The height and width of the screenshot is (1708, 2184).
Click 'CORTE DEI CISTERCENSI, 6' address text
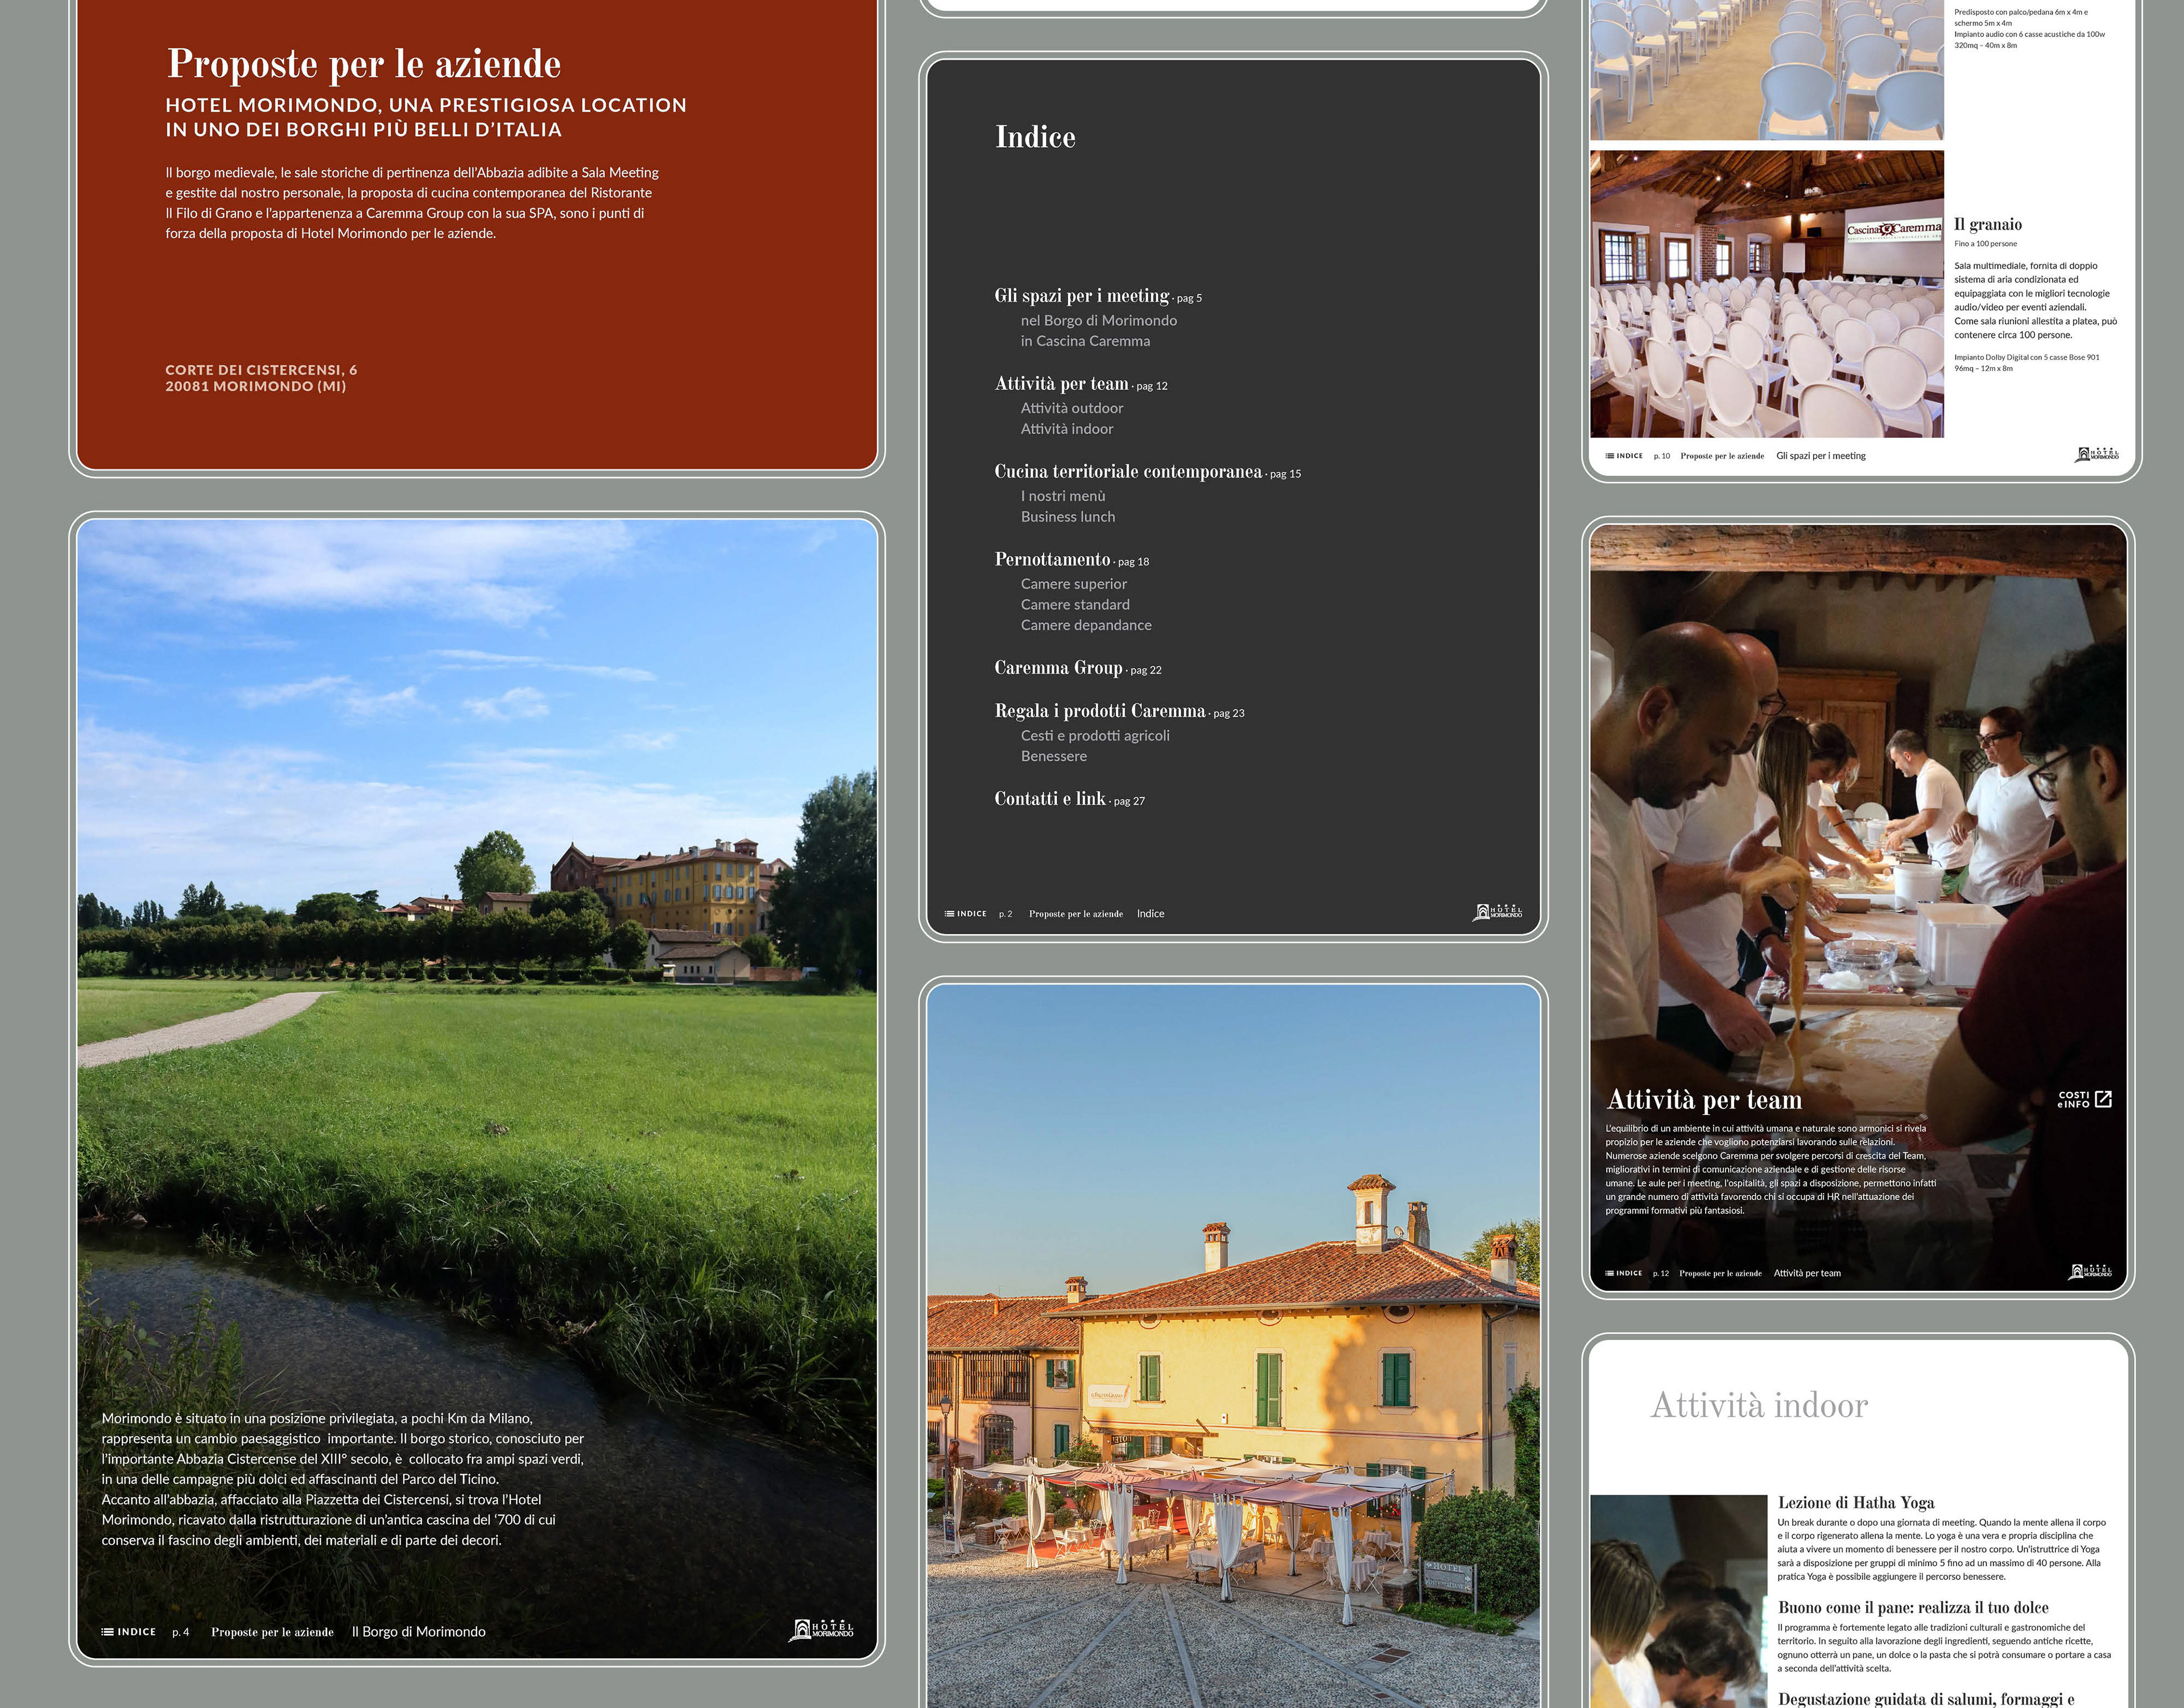(x=261, y=370)
